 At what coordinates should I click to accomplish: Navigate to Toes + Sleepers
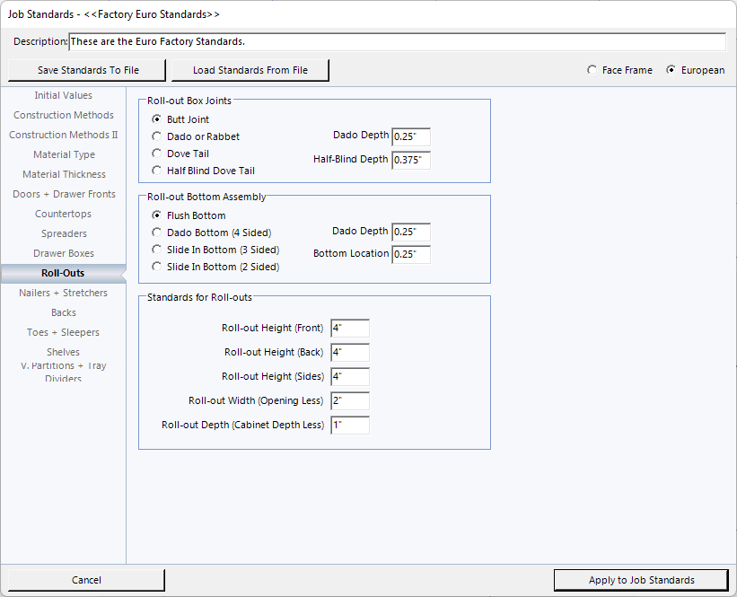(64, 332)
